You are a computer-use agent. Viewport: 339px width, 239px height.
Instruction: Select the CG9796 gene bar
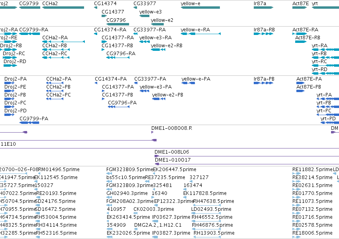pos(118,24)
